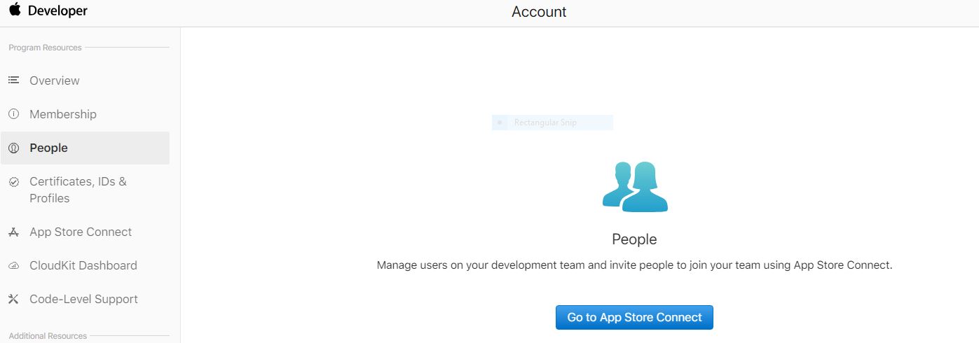
Task: Click the Manage users description text
Action: tap(634, 265)
